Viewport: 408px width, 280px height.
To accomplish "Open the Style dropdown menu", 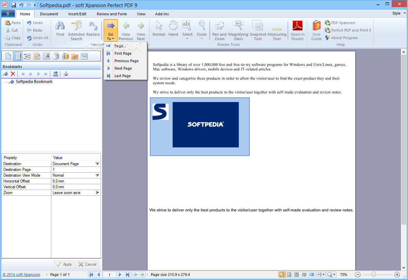I will coord(398,14).
